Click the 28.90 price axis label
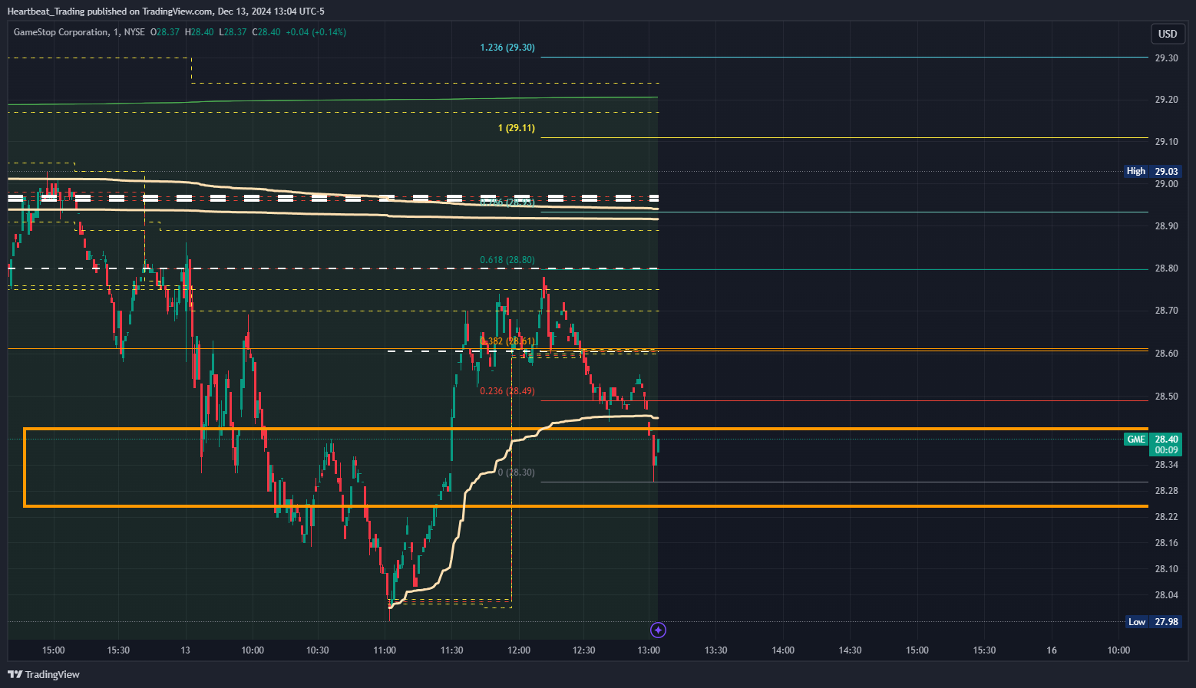 click(1166, 226)
